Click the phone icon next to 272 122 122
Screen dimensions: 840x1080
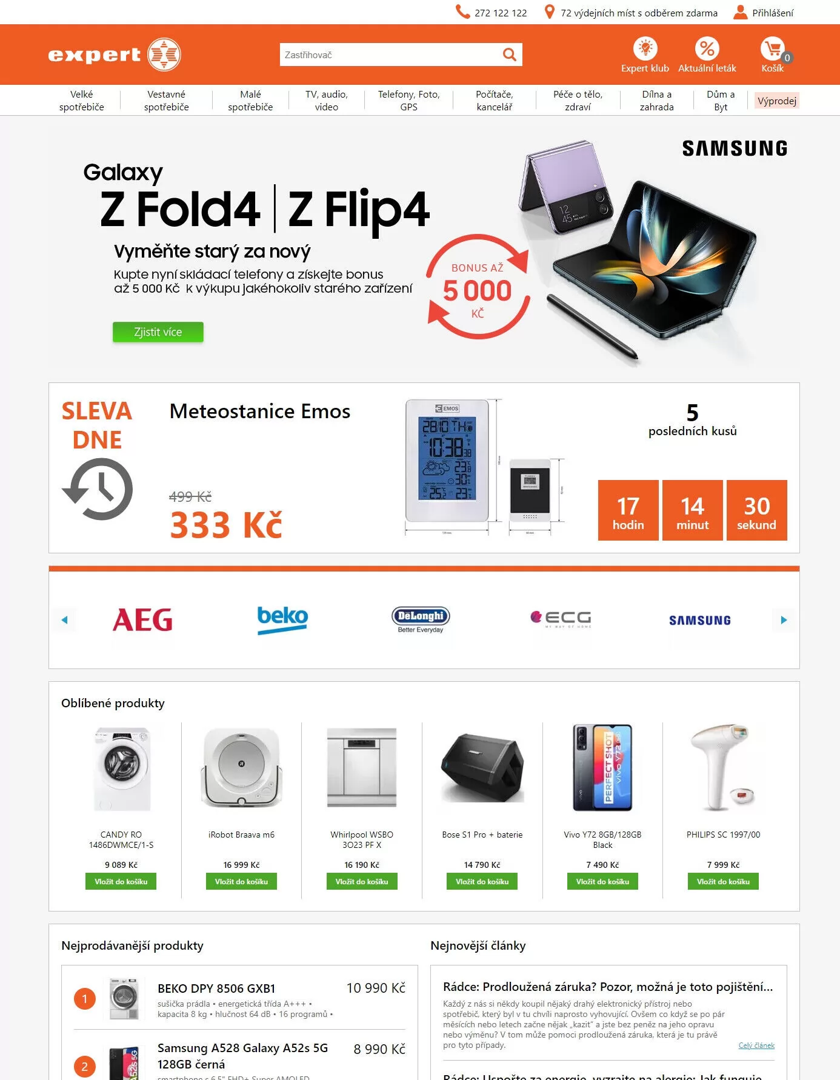point(462,12)
